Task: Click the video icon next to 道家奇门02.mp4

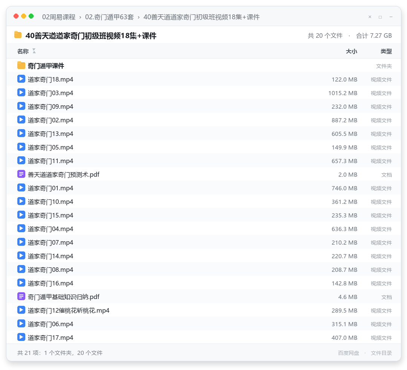Action: click(21, 120)
